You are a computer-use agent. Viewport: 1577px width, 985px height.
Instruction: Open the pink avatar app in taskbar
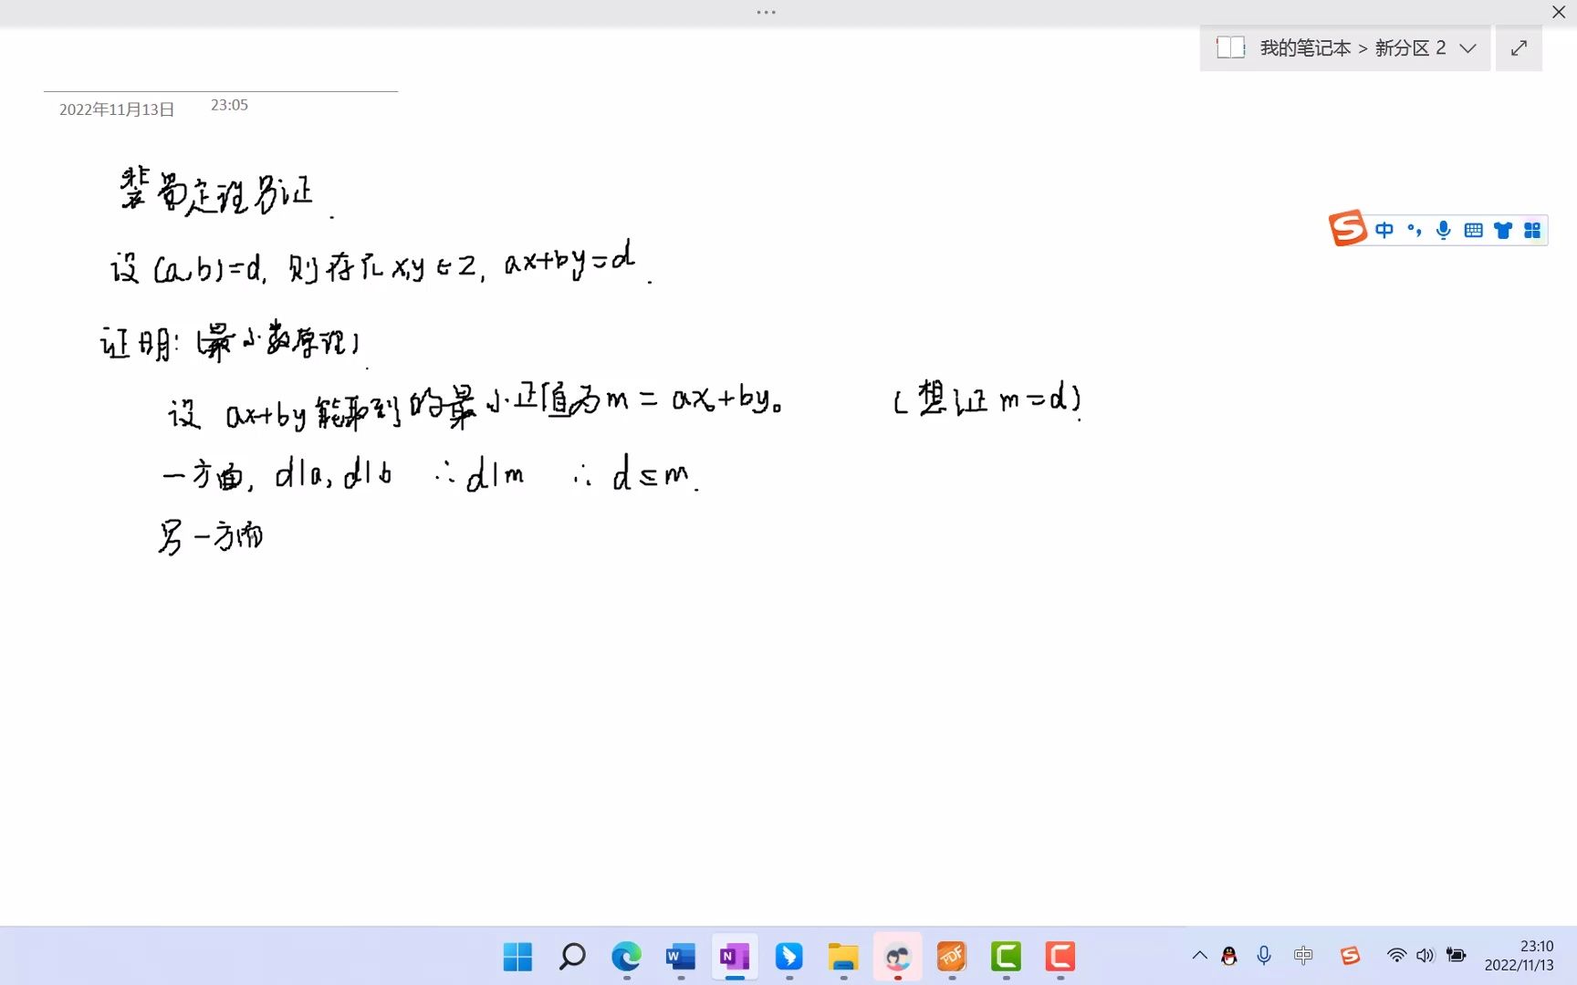pyautogui.click(x=898, y=957)
